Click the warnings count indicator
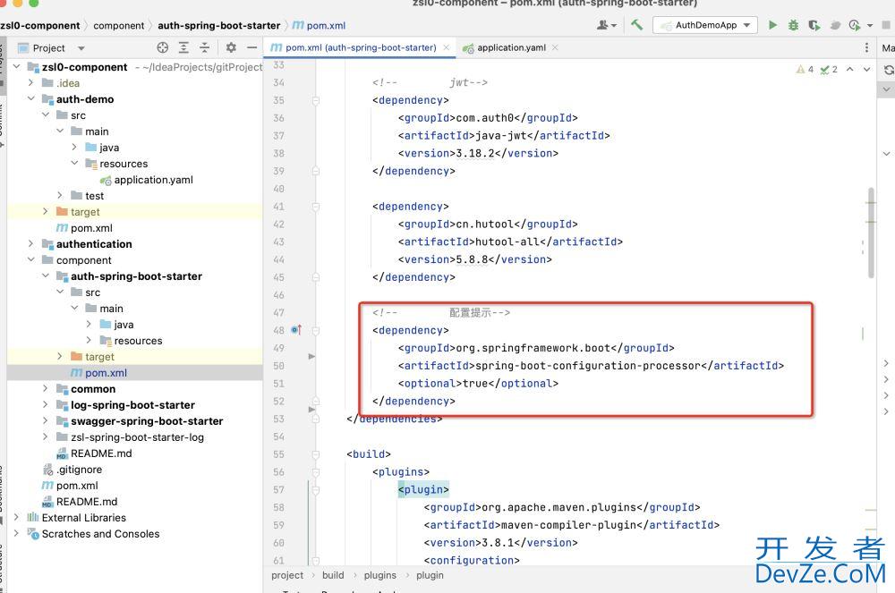The image size is (895, 593). 805,69
